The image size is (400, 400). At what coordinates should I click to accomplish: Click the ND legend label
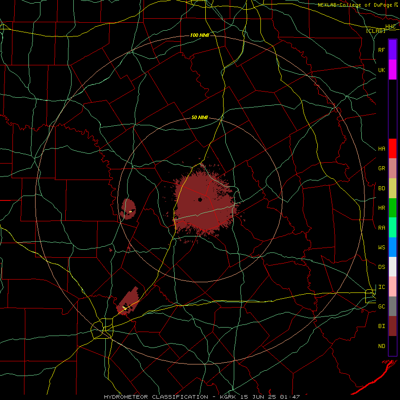(381, 346)
